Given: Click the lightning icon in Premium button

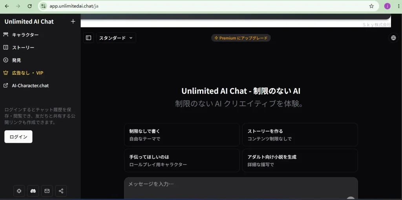Looking at the screenshot, I should pyautogui.click(x=216, y=38).
